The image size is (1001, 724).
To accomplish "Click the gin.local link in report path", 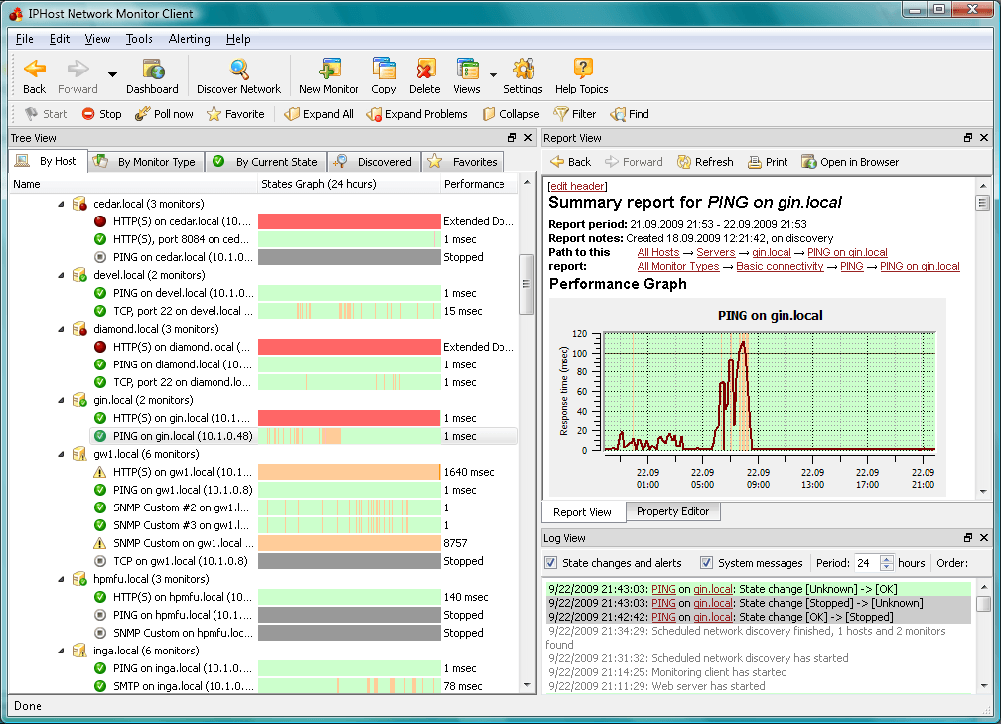I will (774, 252).
